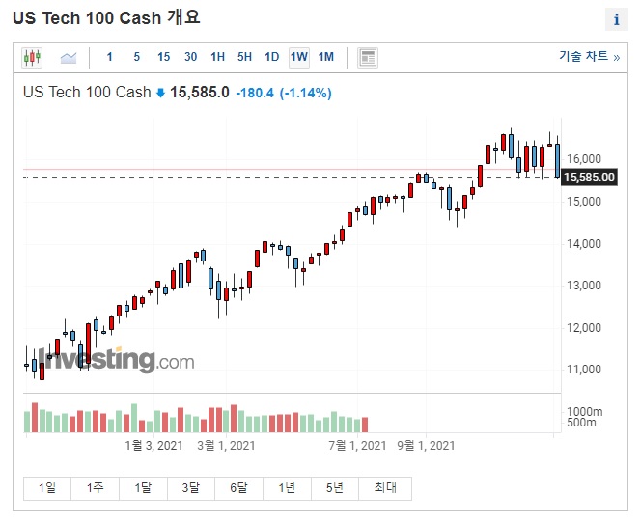Image resolution: width=641 pixels, height=522 pixels.
Task: Set range to 1주
Action: 95,488
